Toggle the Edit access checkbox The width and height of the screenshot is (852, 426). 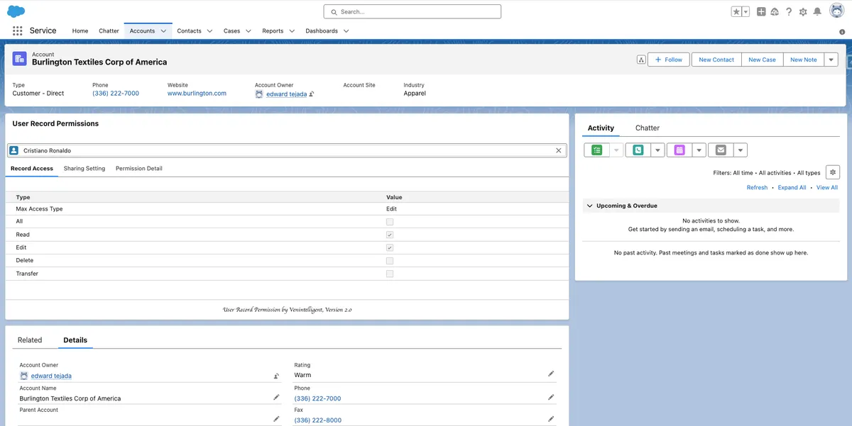tap(390, 247)
